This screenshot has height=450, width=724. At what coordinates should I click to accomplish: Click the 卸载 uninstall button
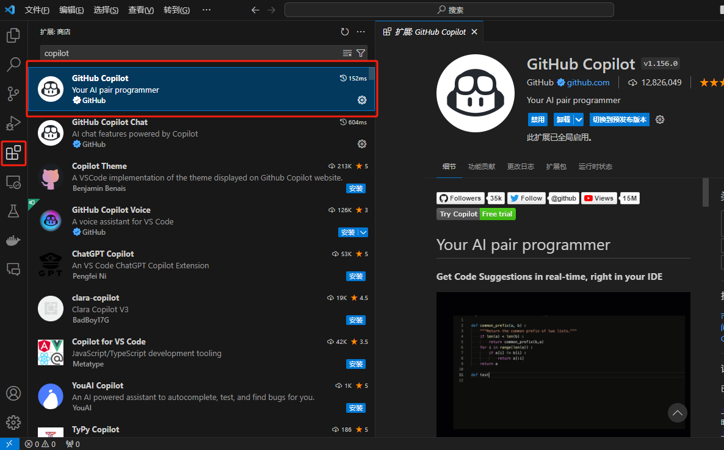(x=564, y=120)
